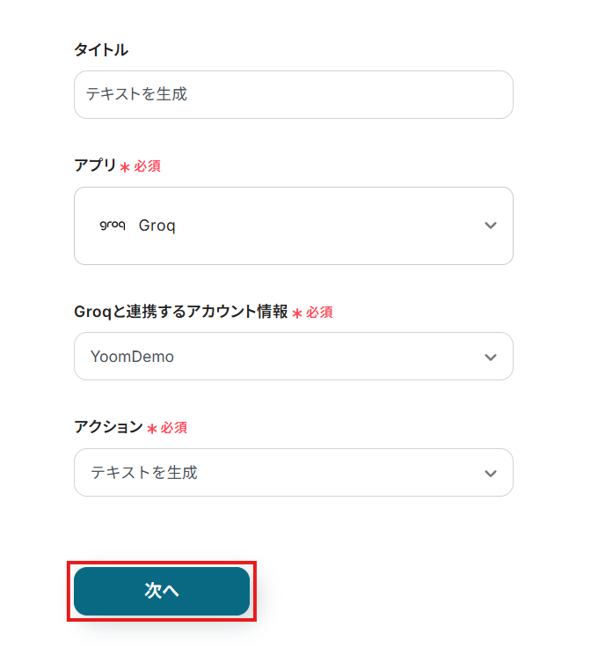Click the 必須 text beside アカウント情報
Screen dimensions: 598x656
(319, 312)
